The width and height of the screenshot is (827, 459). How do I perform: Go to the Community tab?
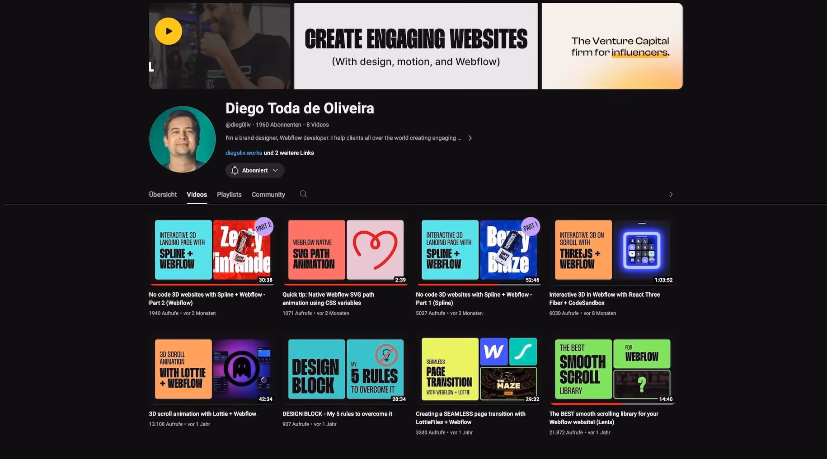click(x=268, y=195)
